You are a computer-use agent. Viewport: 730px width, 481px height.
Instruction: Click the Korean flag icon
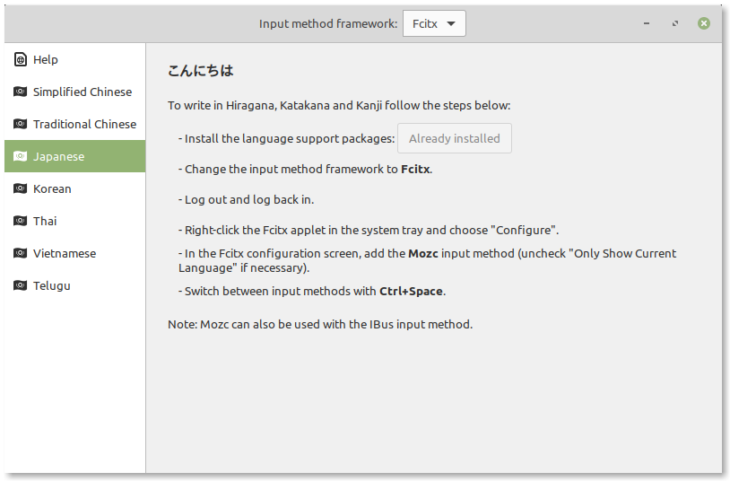tap(20, 188)
